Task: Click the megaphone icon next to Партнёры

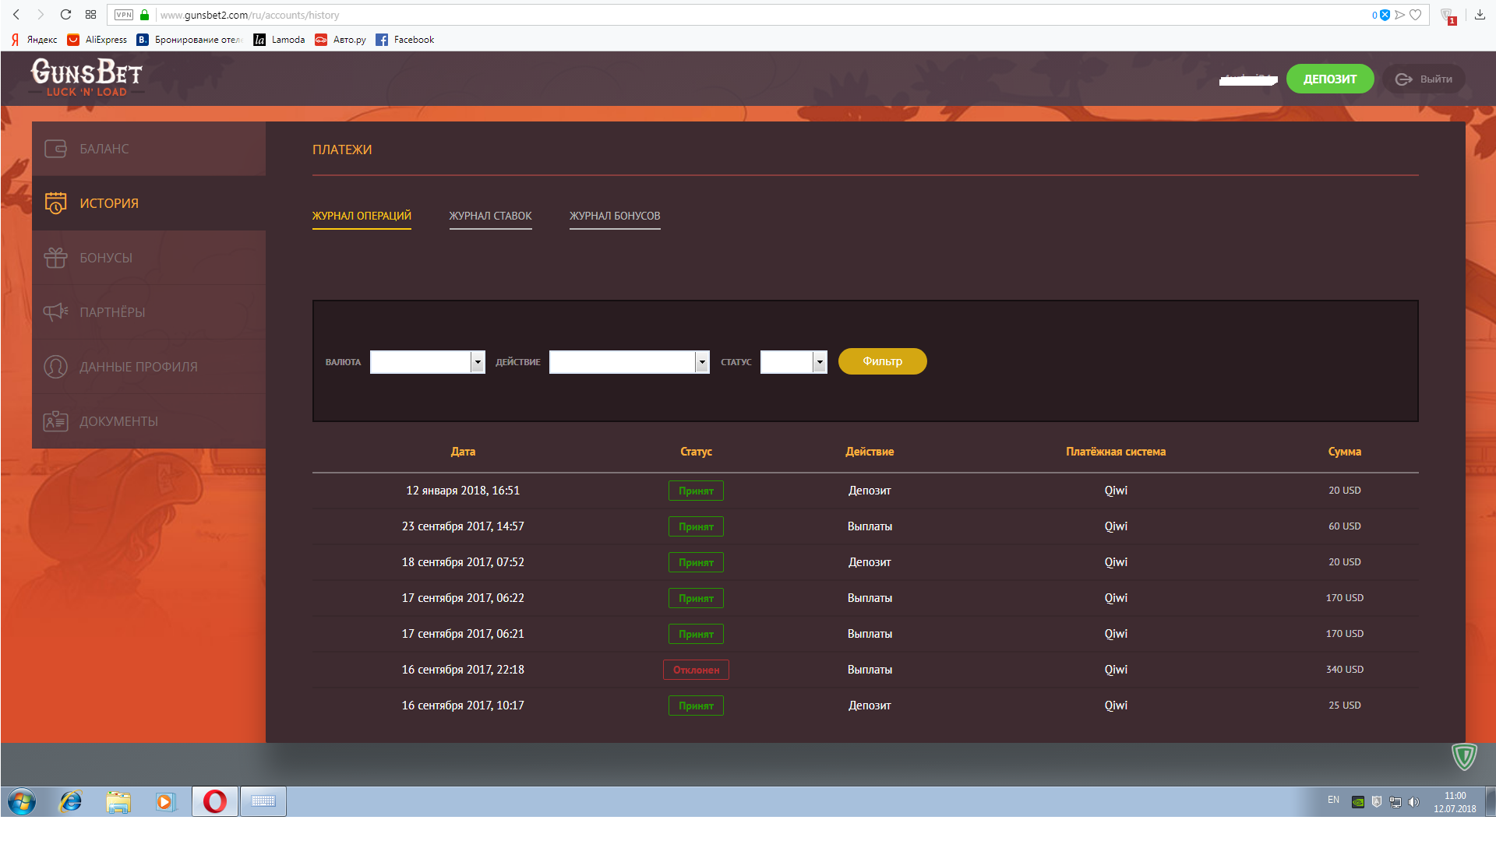Action: coord(55,312)
